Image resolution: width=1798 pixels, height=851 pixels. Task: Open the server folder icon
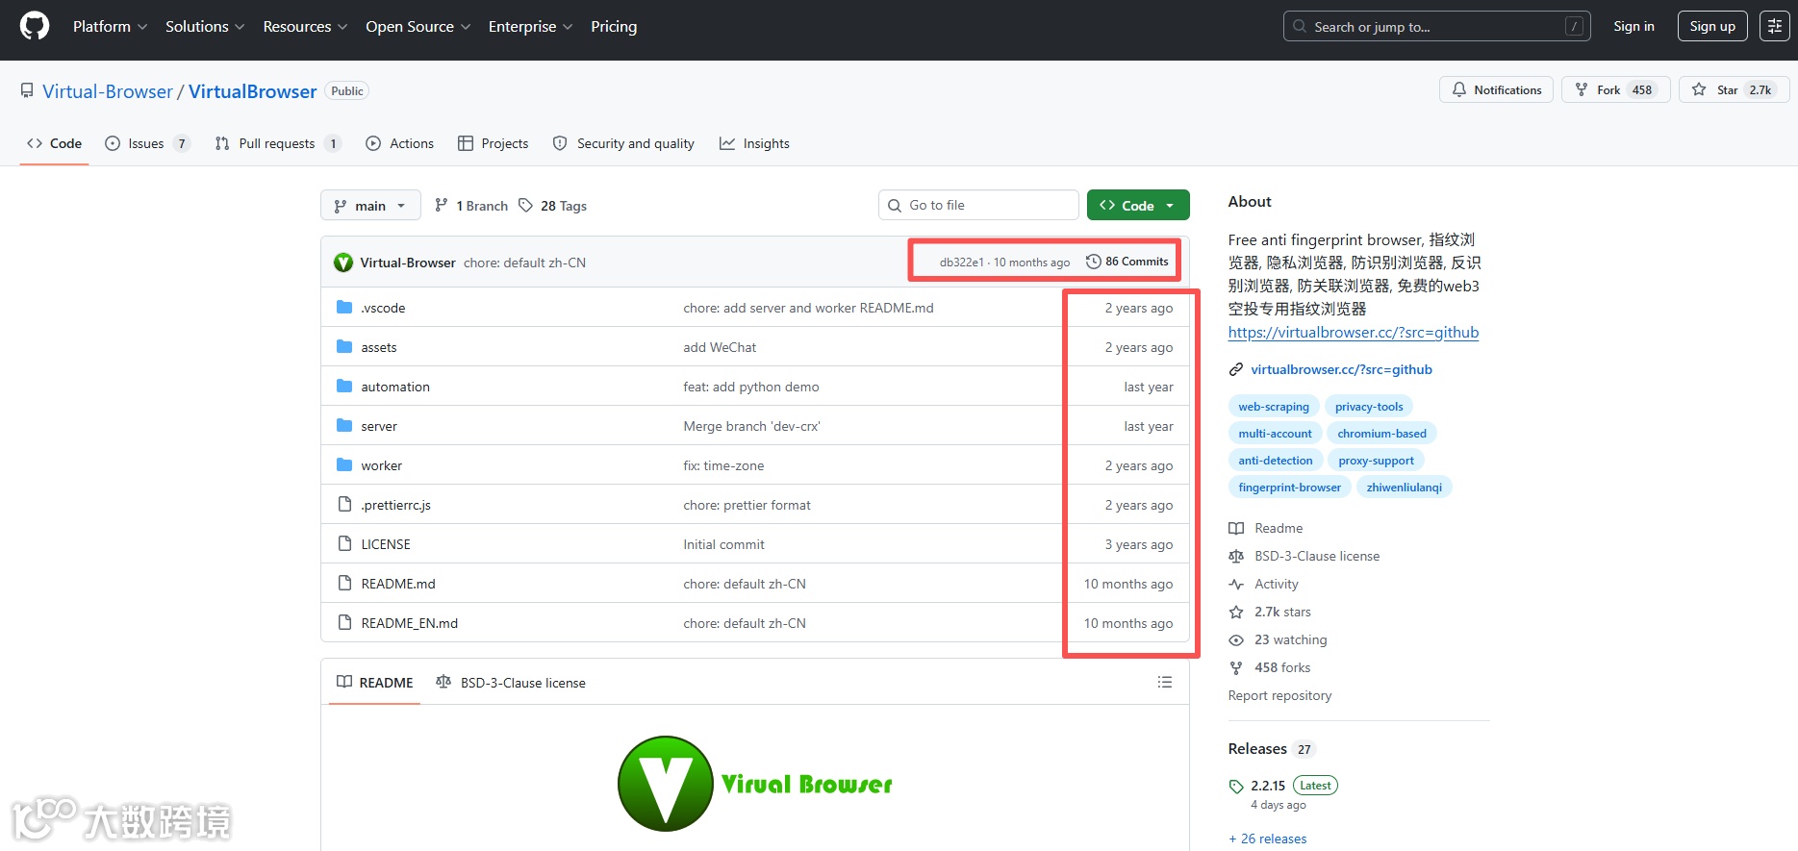(344, 426)
